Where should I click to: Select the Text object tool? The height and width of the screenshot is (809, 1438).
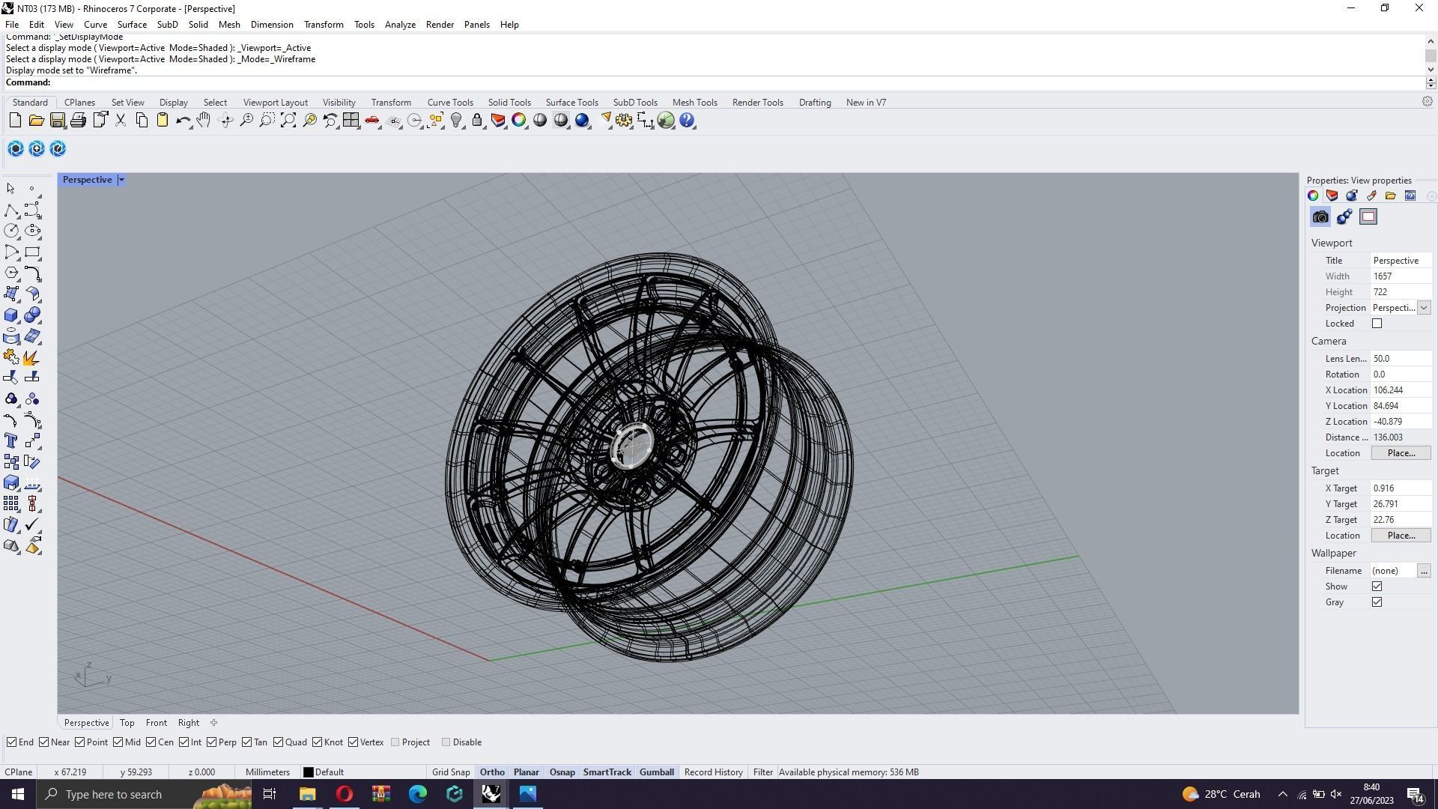11,441
